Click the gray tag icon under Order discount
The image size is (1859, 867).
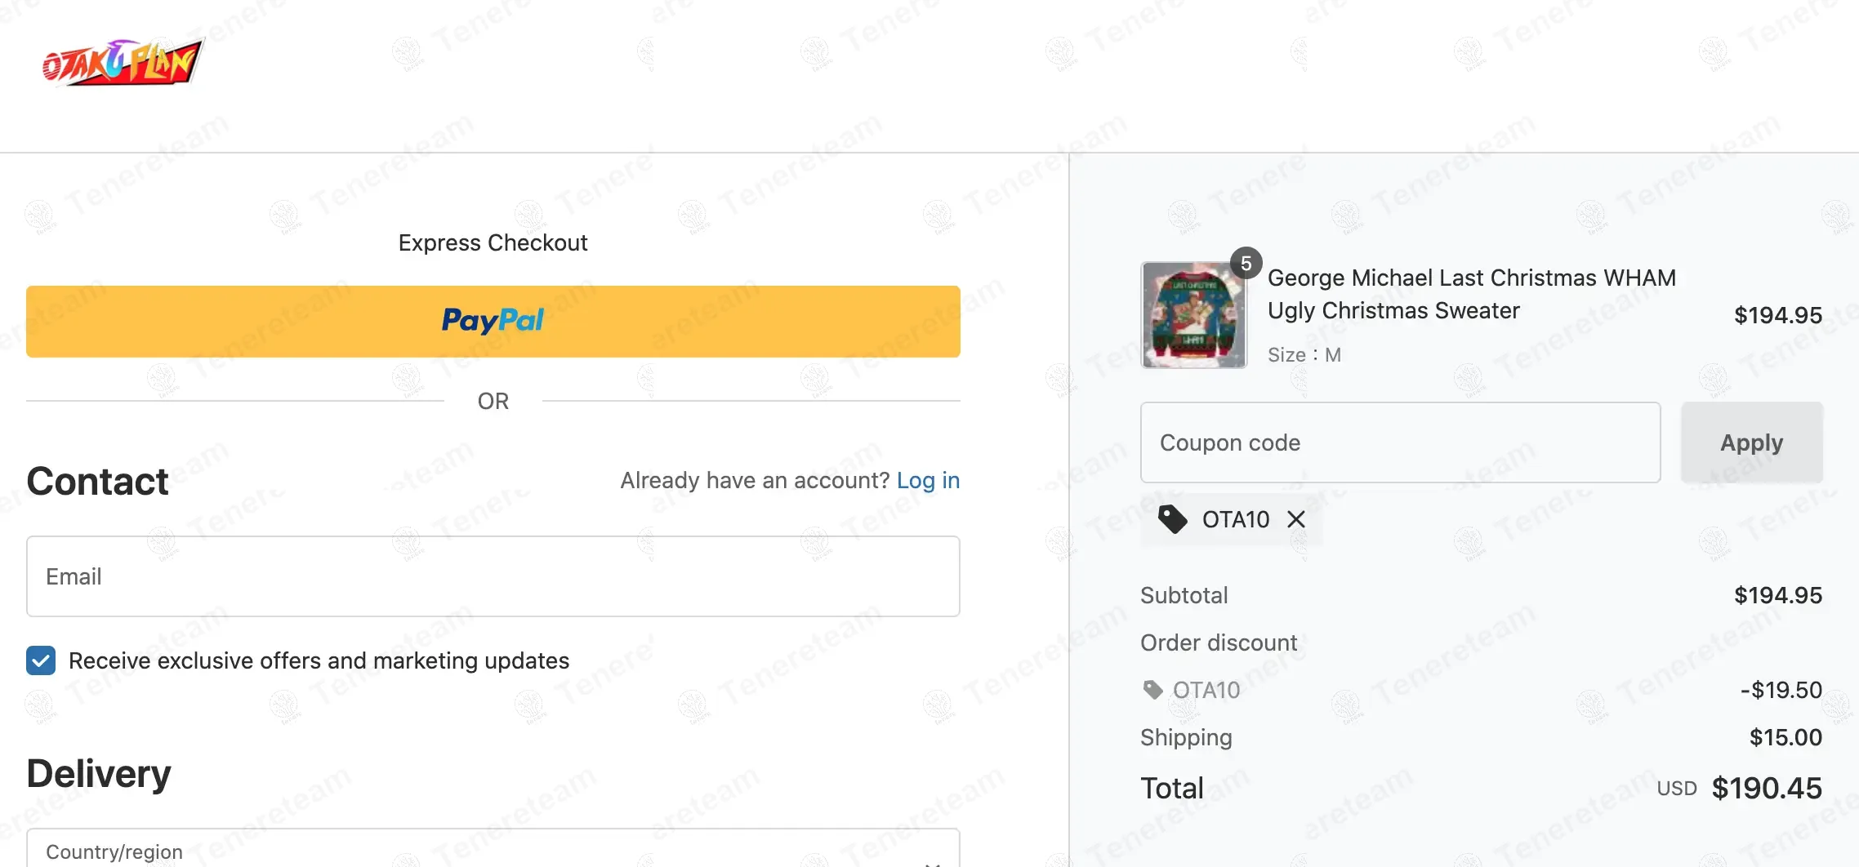click(x=1152, y=690)
